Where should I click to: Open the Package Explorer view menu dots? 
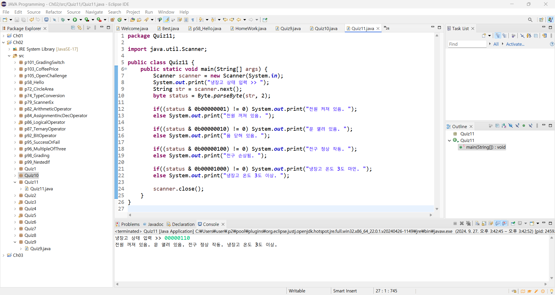click(95, 28)
